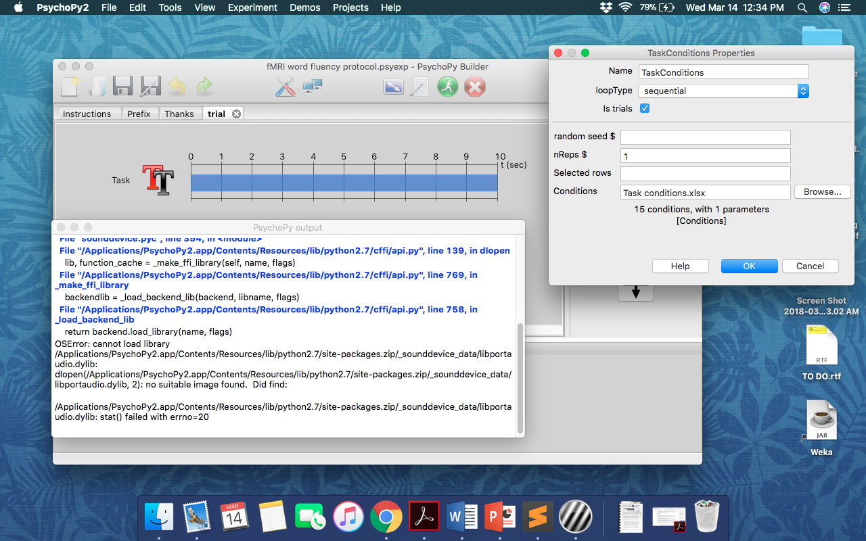
Task: Close the trial routine tab
Action: [236, 114]
